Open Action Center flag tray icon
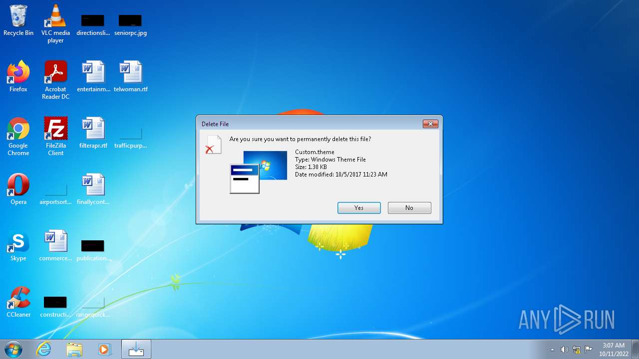Image resolution: width=639 pixels, height=359 pixels. (589, 350)
